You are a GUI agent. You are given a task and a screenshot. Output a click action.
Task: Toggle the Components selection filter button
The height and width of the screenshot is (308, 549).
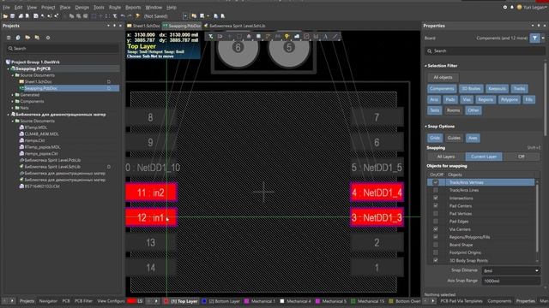[442, 89]
